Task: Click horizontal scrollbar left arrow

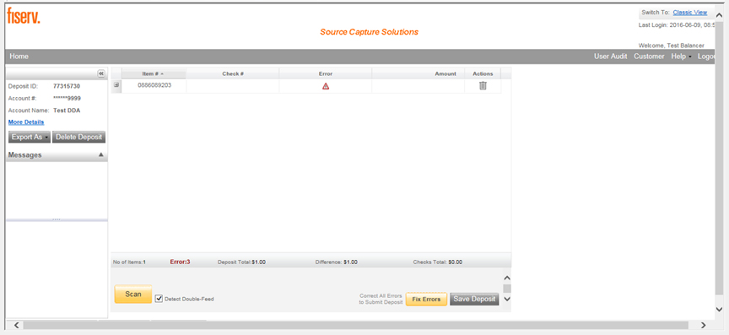Action: (16, 325)
